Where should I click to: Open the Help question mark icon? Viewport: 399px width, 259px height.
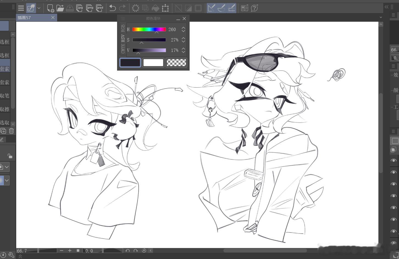254,8
